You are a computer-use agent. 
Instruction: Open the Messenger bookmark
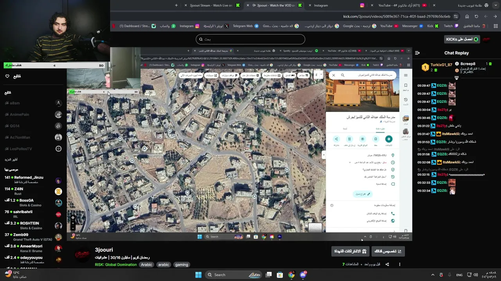point(413,26)
